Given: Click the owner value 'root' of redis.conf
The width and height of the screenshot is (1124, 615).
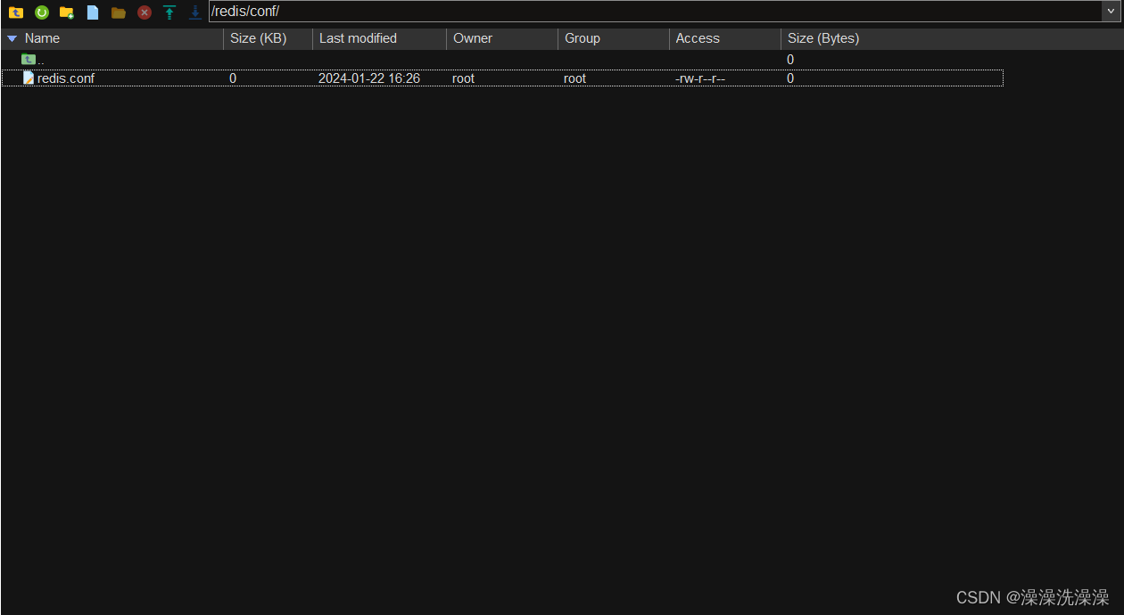Looking at the screenshot, I should (x=464, y=78).
